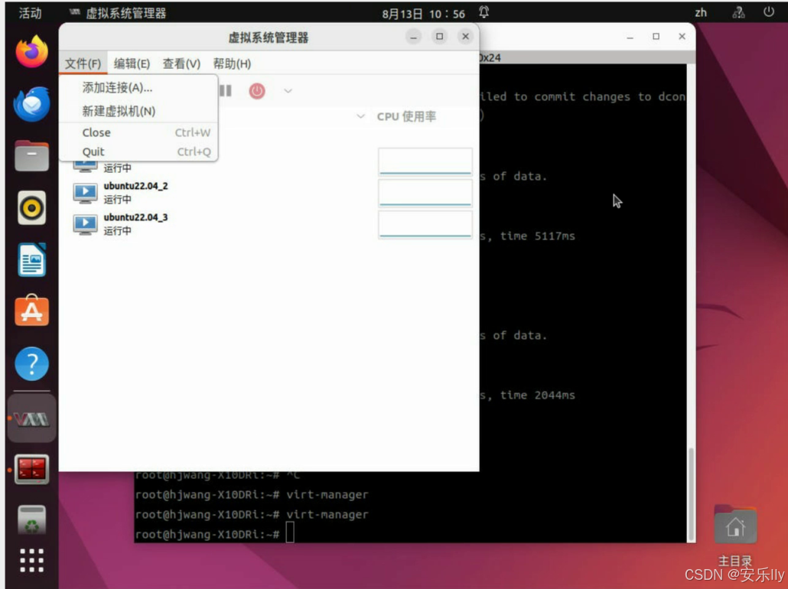788x589 pixels.
Task: Click the terminal window vertical scrollbar
Action: point(692,493)
